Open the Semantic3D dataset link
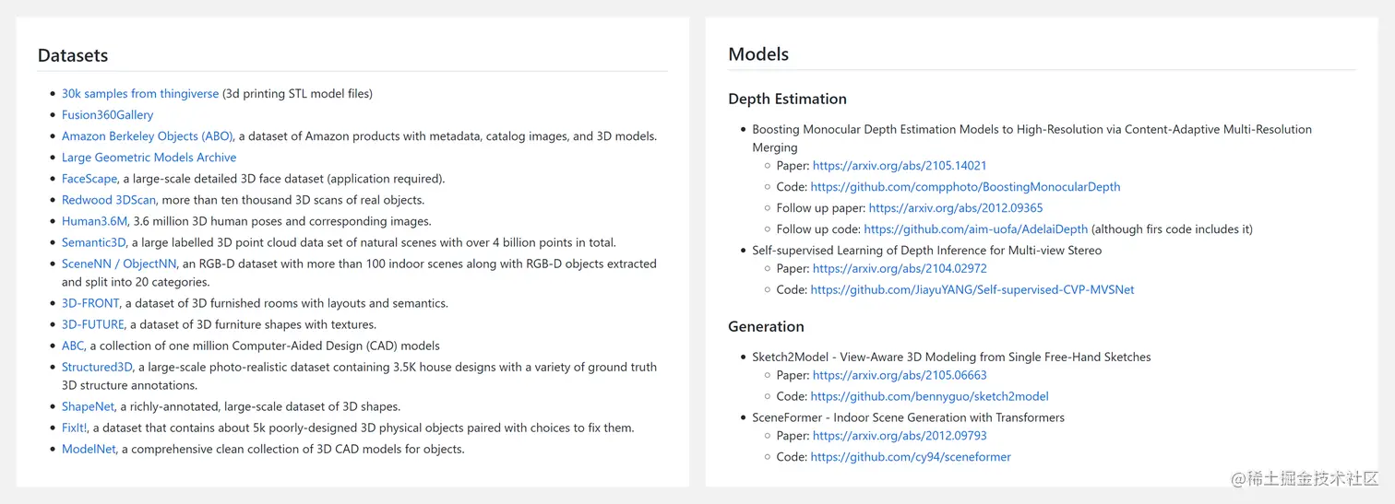 pos(95,242)
